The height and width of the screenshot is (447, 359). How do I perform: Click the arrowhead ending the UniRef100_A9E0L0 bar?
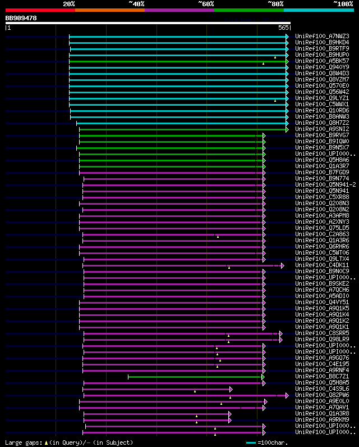point(266,401)
